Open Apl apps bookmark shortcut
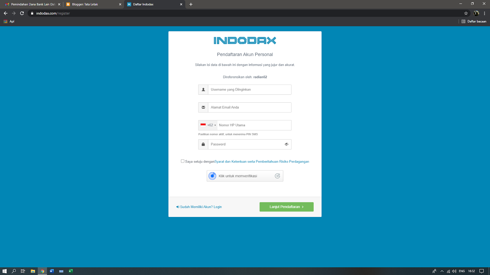Image resolution: width=490 pixels, height=275 pixels. [x=9, y=21]
